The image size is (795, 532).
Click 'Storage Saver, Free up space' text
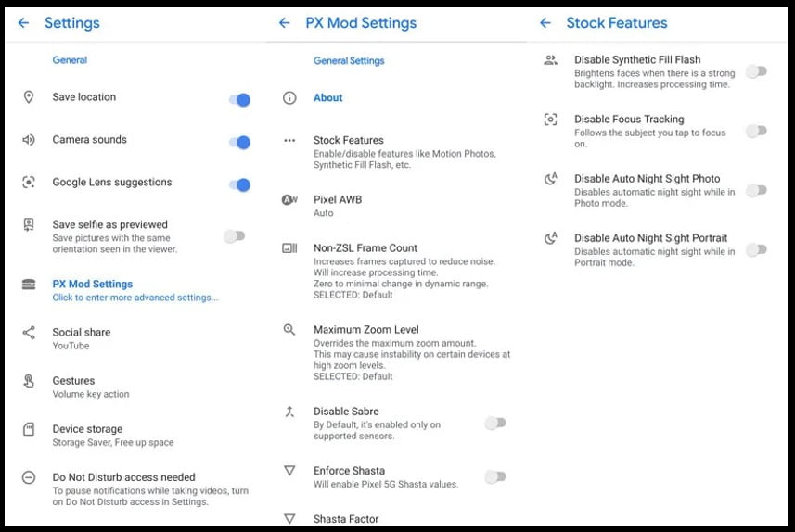click(113, 442)
